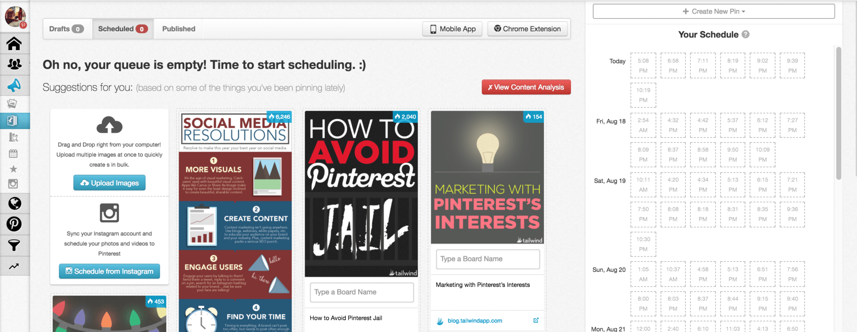
Task: Open the colorful Christmas lights pin thumbnail
Action: tap(110, 314)
